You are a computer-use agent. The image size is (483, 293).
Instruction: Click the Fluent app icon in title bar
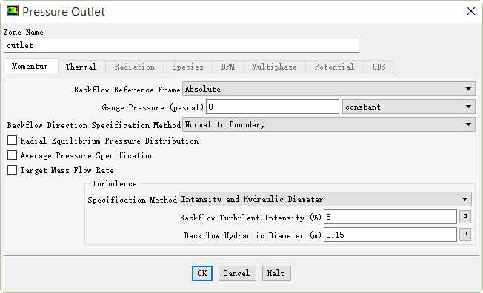click(x=13, y=11)
